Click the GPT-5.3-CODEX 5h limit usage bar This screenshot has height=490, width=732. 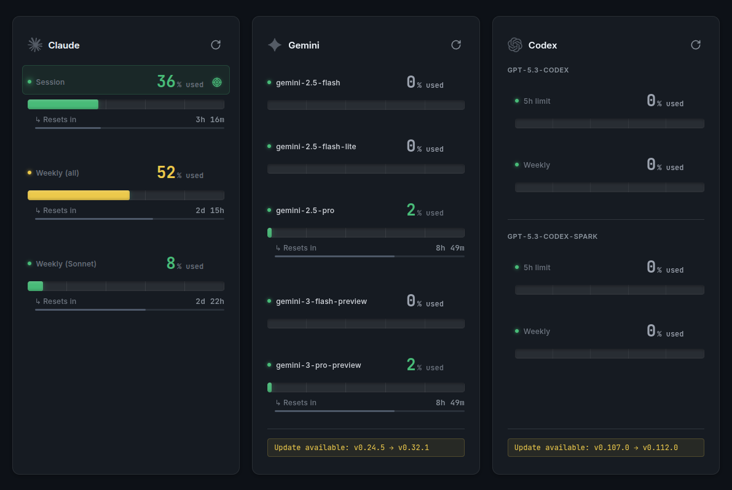coord(610,123)
